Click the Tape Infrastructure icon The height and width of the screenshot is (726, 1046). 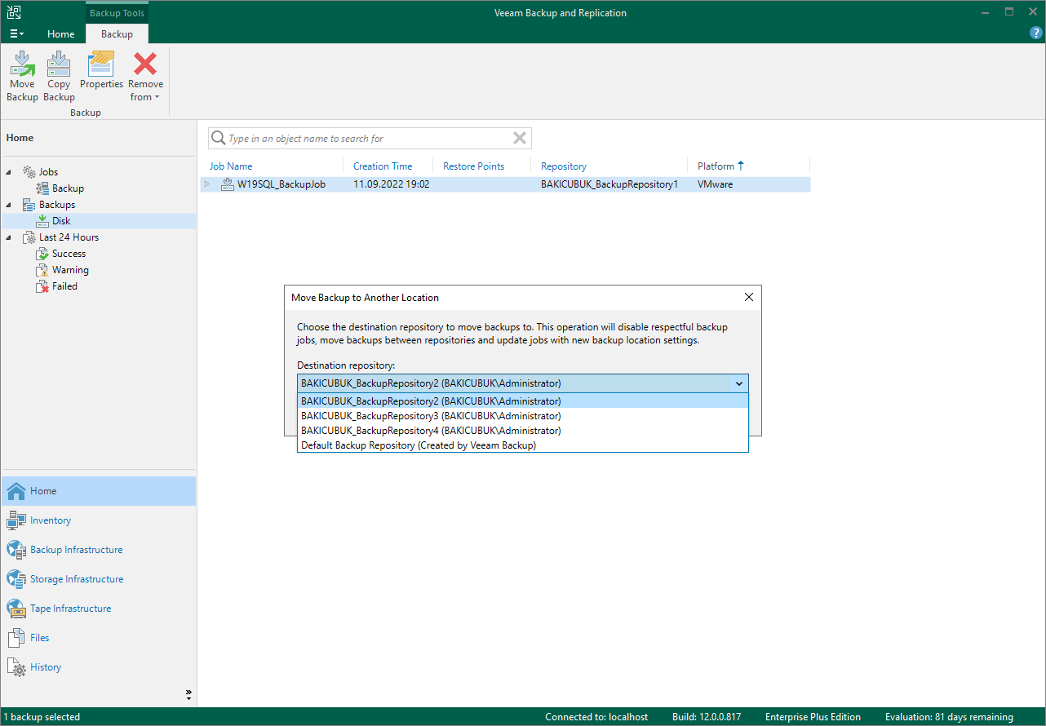(x=16, y=609)
